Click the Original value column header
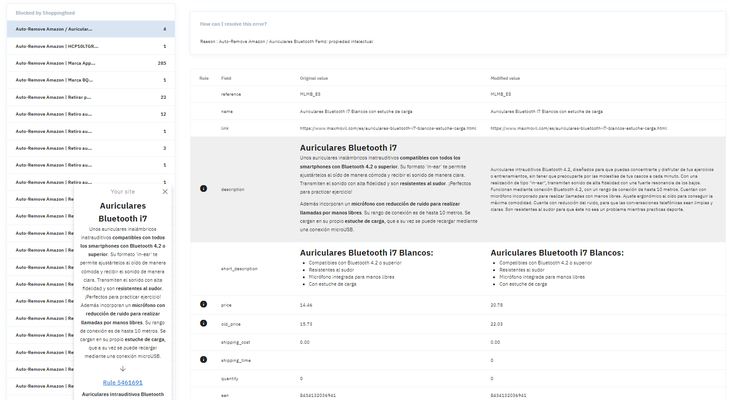This screenshot has height=400, width=737. 314,78
